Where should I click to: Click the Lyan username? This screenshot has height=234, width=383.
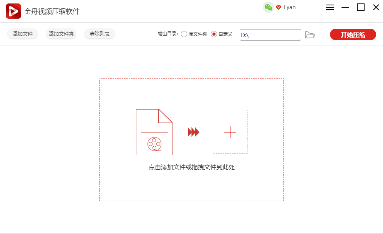point(290,7)
